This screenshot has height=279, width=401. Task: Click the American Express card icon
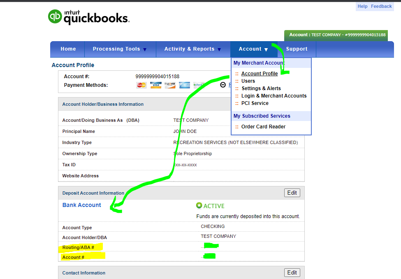coord(184,85)
